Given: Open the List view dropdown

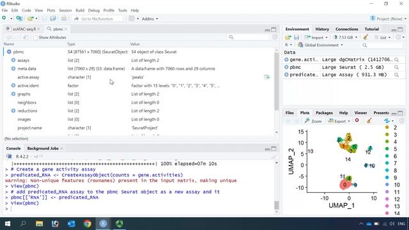Looking at the screenshot, I should 383,38.
